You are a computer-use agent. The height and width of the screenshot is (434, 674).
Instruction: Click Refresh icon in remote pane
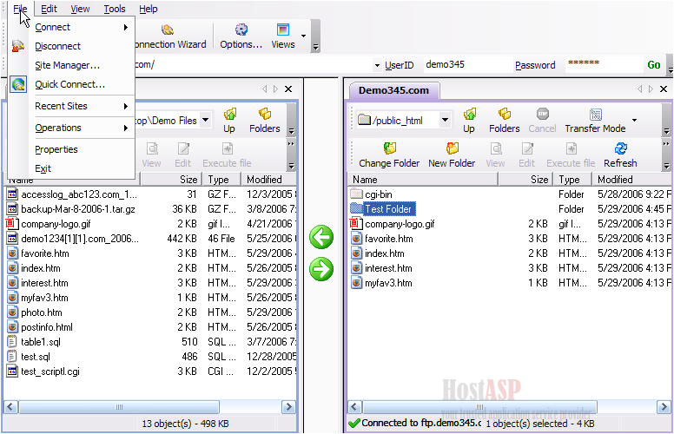[620, 155]
